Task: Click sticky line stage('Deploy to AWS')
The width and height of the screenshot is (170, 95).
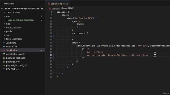Action: click(x=82, y=18)
